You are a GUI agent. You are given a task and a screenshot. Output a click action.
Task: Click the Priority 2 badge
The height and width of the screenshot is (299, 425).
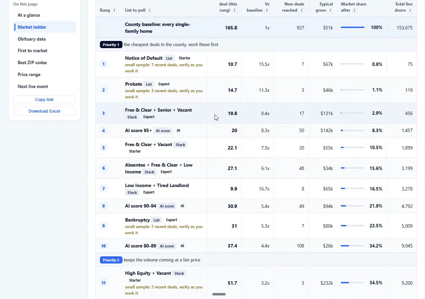pos(111,260)
